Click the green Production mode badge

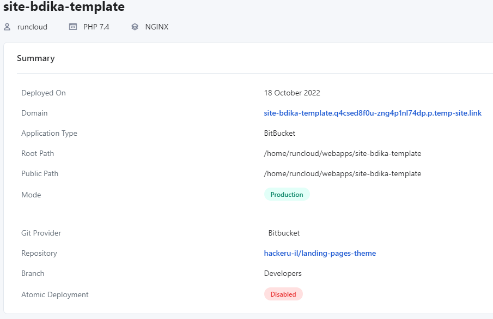[x=287, y=195]
